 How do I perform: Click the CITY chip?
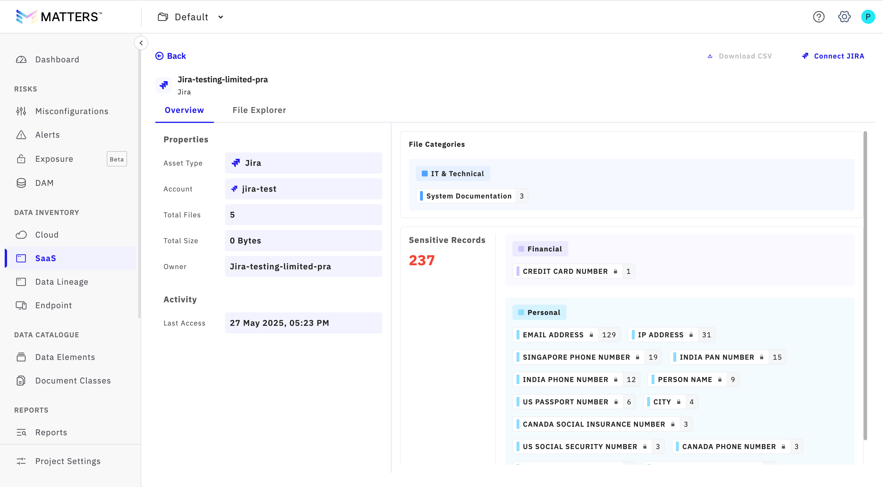[670, 402]
